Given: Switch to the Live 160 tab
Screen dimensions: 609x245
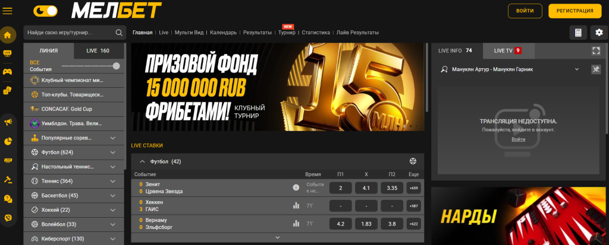Looking at the screenshot, I should click(98, 51).
